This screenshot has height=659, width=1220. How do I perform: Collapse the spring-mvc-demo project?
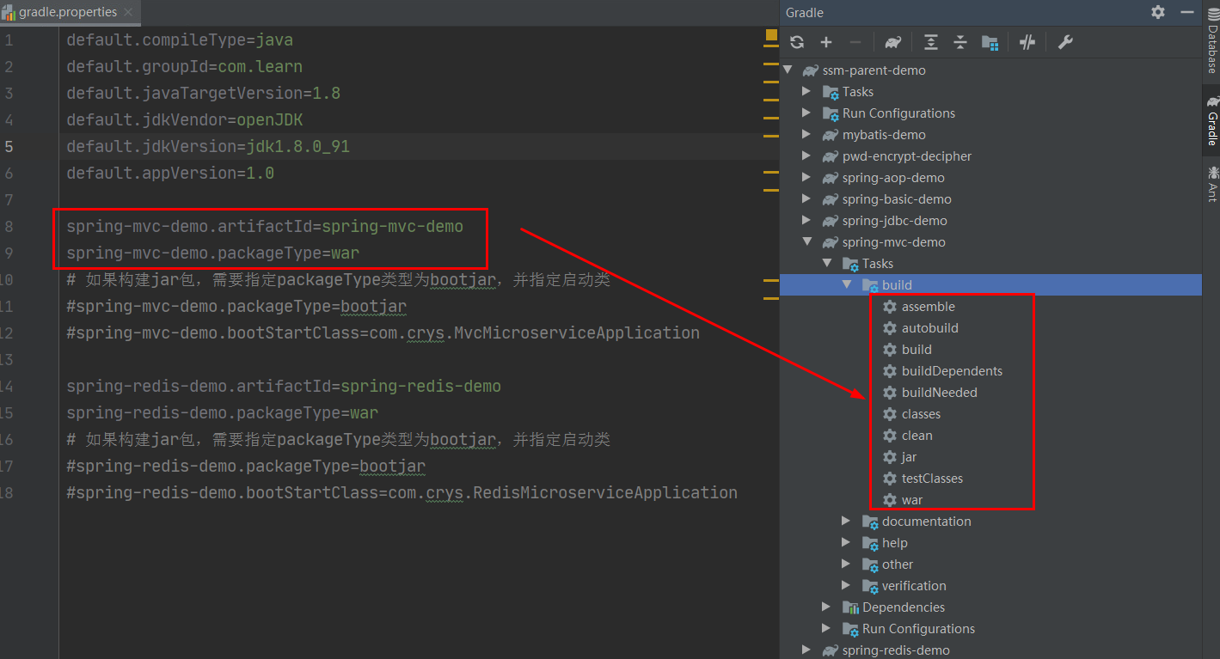tap(806, 242)
